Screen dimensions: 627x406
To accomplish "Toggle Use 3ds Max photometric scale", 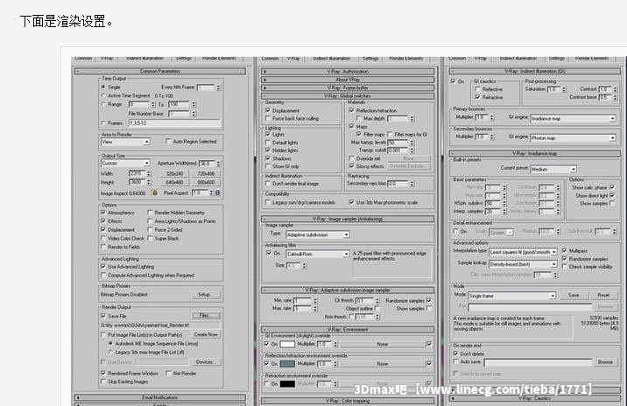I will point(352,202).
